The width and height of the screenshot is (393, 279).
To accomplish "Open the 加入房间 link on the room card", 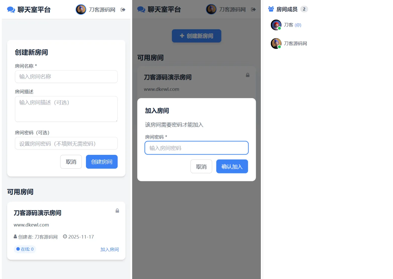I will tap(110, 249).
